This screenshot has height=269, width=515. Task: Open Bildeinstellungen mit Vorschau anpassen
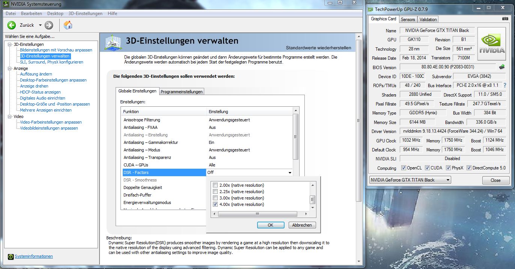pos(56,50)
